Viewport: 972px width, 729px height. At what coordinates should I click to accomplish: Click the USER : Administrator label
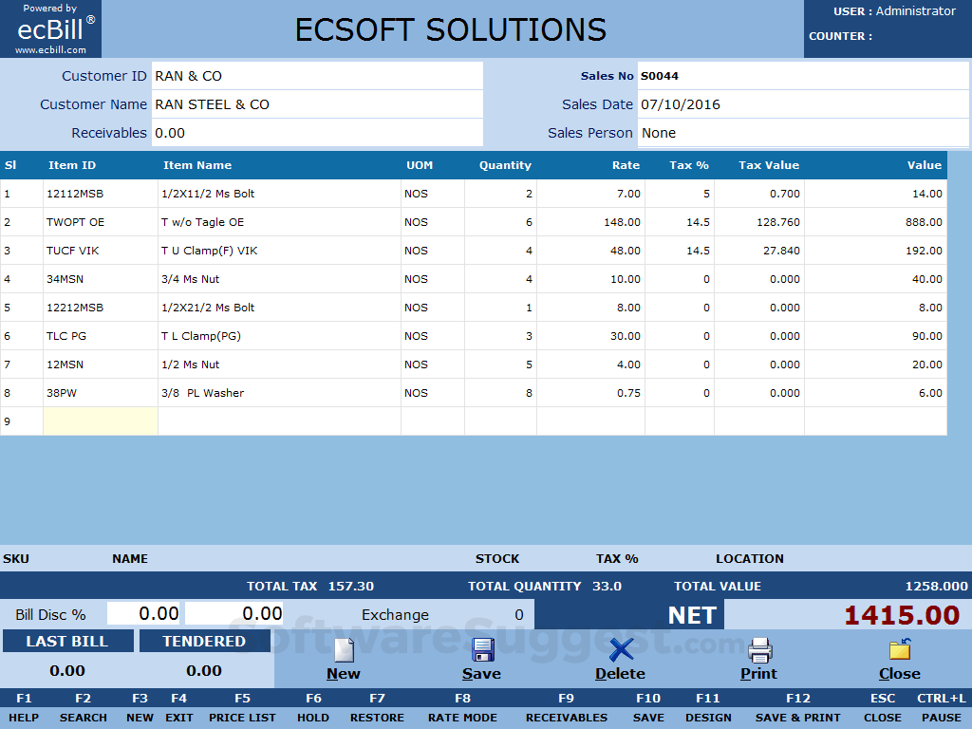click(x=894, y=11)
